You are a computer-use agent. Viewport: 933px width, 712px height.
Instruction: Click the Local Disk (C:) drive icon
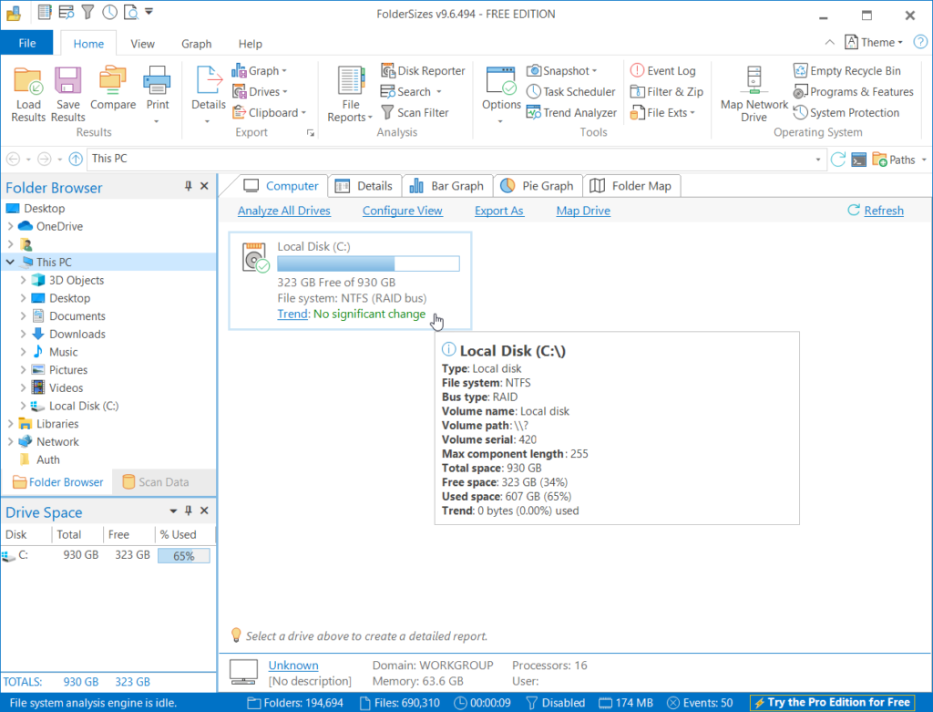256,258
